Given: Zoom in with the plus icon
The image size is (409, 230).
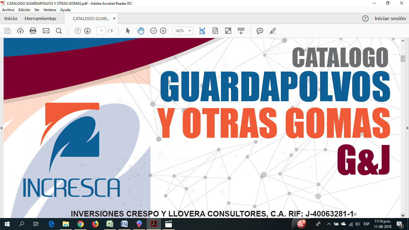Looking at the screenshot, I should tap(163, 31).
